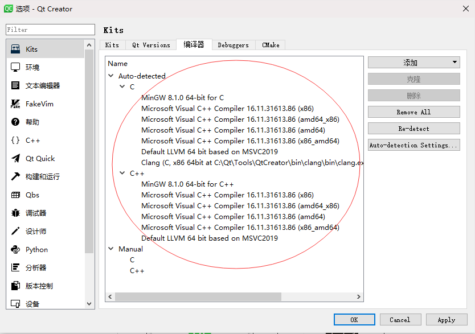This screenshot has width=475, height=334.
Task: Select the C++ group's MSVC (amd64_x86) compiler
Action: click(240, 206)
